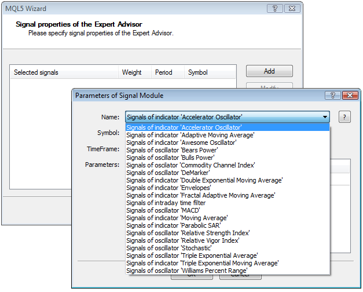363x292 pixels.
Task: Choose 'Williams Percent Range' signal
Action: point(228,271)
